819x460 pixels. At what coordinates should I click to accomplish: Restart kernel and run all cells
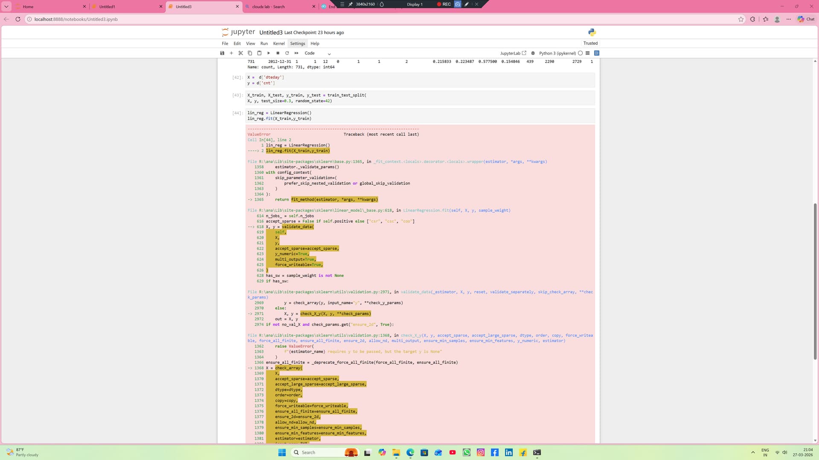pyautogui.click(x=296, y=53)
